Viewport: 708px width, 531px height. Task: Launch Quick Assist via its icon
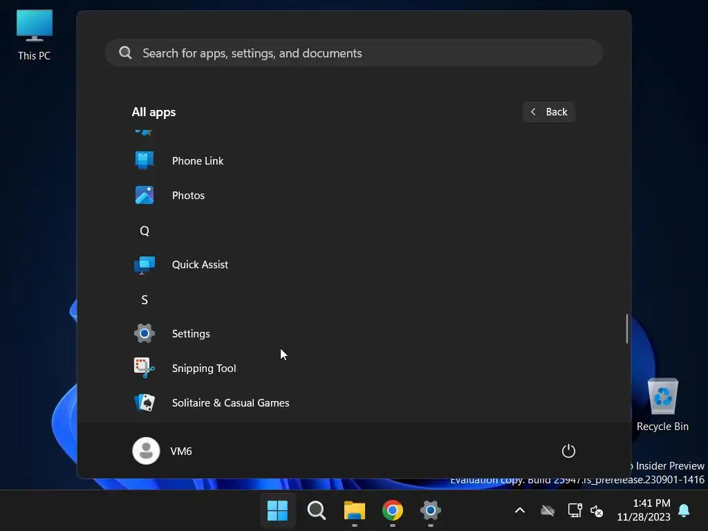145,265
